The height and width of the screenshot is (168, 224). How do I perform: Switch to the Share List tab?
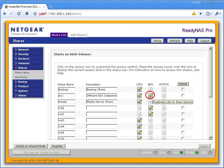(59, 35)
